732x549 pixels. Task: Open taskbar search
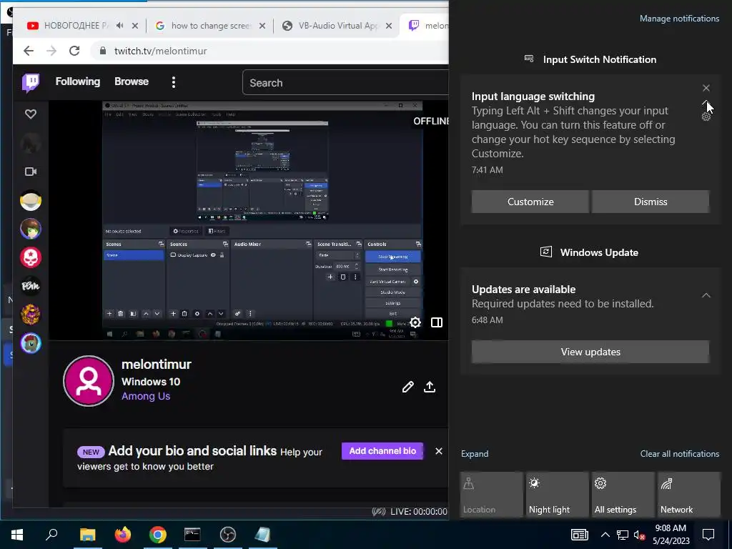(51, 535)
